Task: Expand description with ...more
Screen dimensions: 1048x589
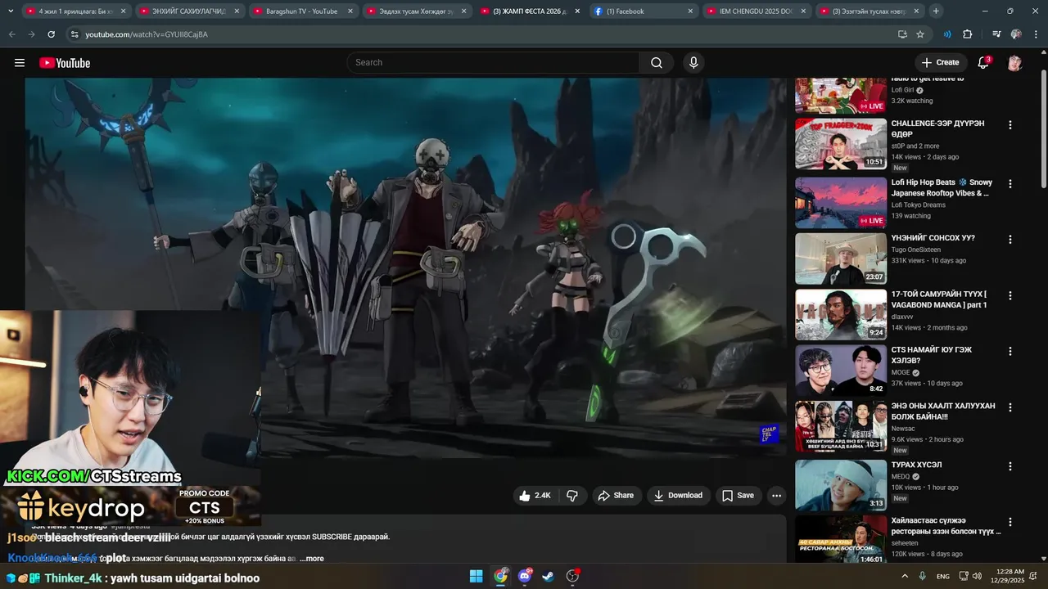Action: [312, 559]
